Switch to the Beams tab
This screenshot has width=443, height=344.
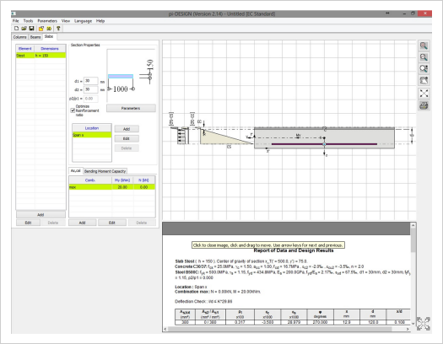point(35,37)
